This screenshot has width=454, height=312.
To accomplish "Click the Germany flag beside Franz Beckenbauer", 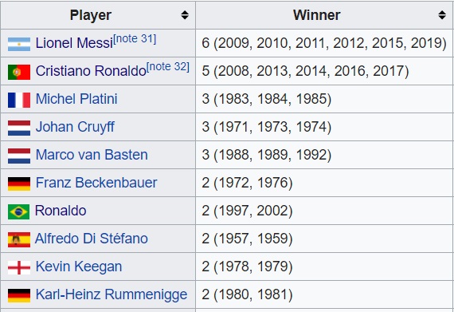I will pos(19,184).
